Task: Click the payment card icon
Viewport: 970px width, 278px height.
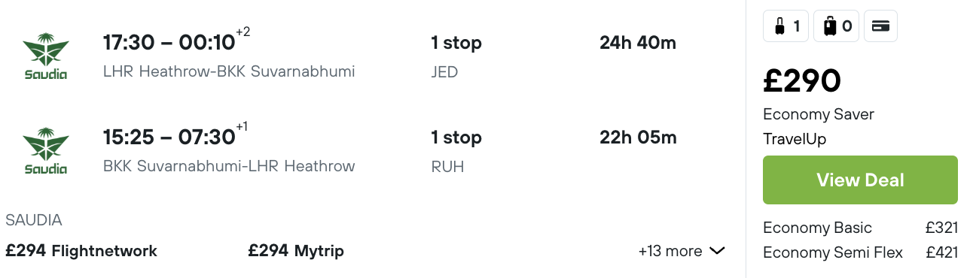Action: coord(880,26)
